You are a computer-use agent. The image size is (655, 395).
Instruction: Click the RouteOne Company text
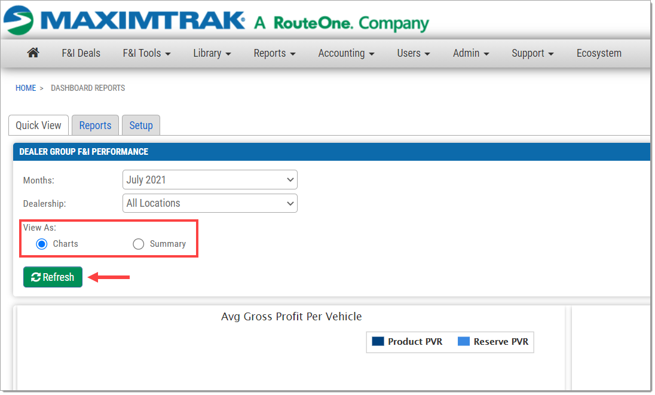coord(341,23)
